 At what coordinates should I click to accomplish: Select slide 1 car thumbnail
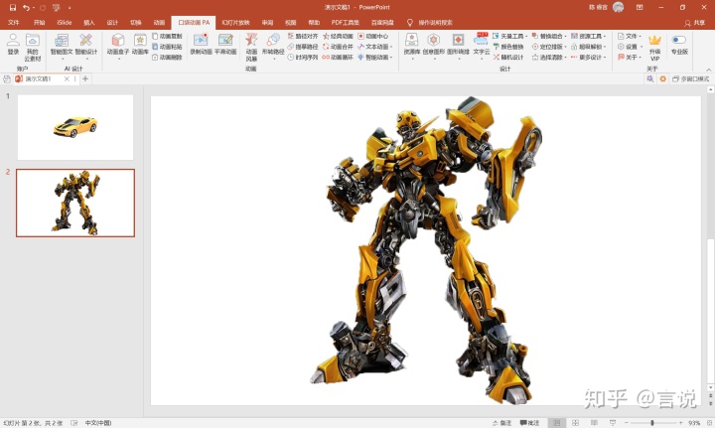(x=75, y=127)
